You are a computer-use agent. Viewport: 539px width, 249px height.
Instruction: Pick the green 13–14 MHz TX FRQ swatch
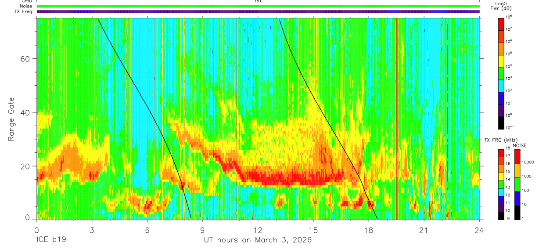[501, 184]
